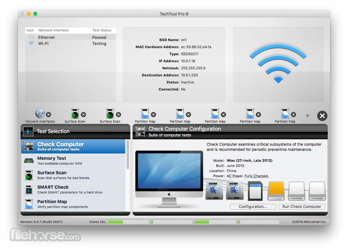Zoom the window with the green button
The height and width of the screenshot is (251, 348).
click(35, 14)
